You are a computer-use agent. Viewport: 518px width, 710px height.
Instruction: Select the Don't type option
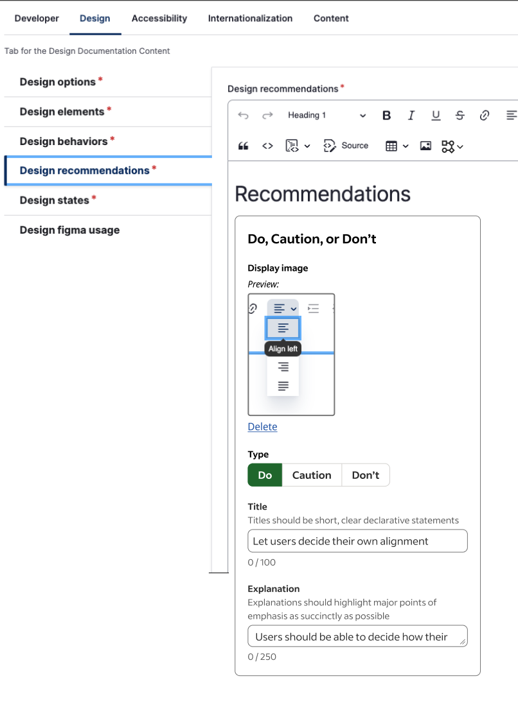pyautogui.click(x=365, y=475)
